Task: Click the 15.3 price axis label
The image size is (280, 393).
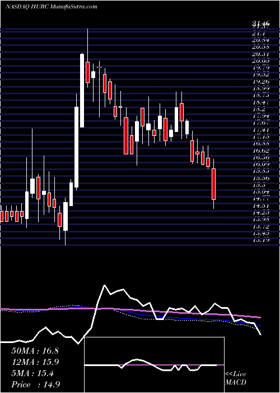Action: 259,185
